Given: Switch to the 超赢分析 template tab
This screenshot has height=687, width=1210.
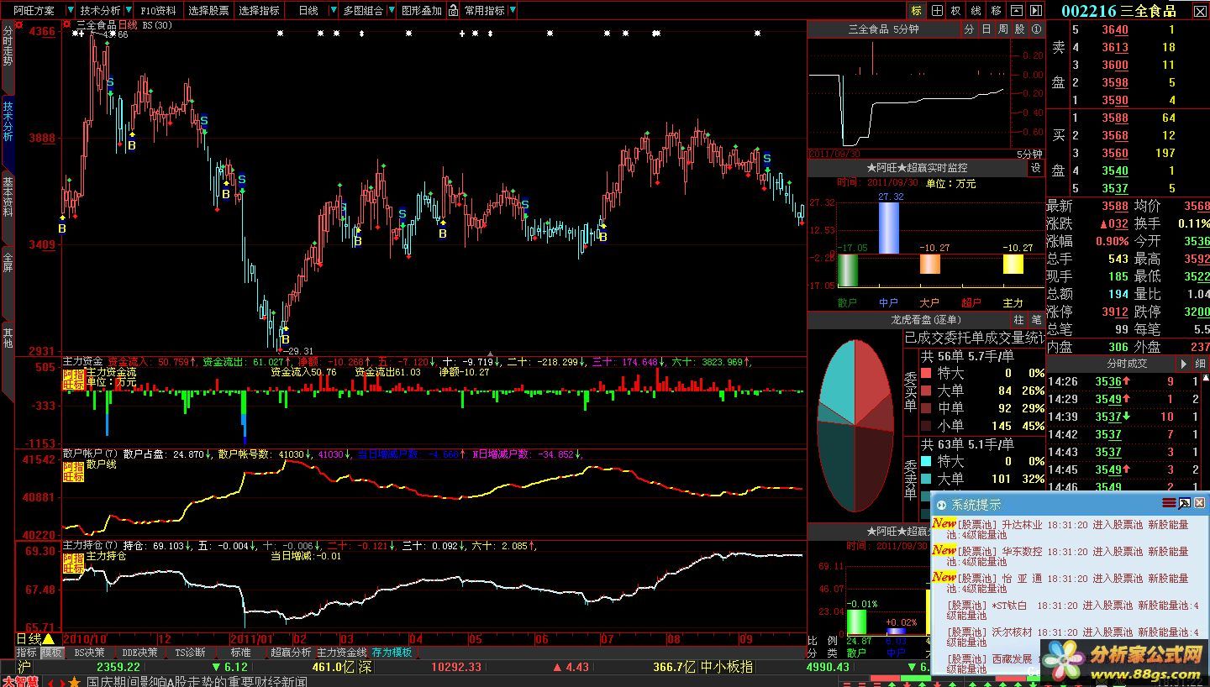Looking at the screenshot, I should (x=291, y=653).
